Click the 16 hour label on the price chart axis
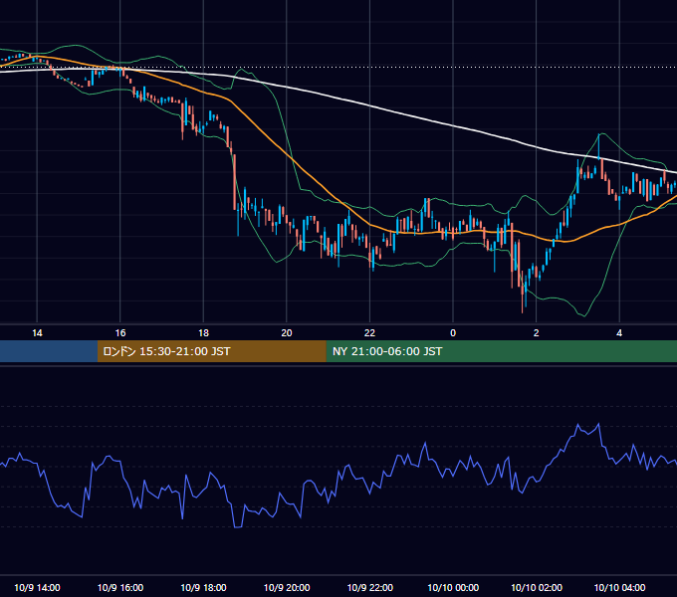The width and height of the screenshot is (677, 597). pos(120,333)
